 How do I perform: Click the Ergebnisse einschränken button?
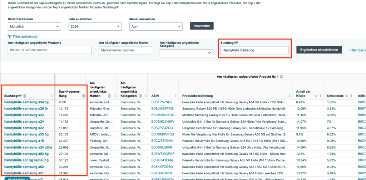tap(319, 50)
